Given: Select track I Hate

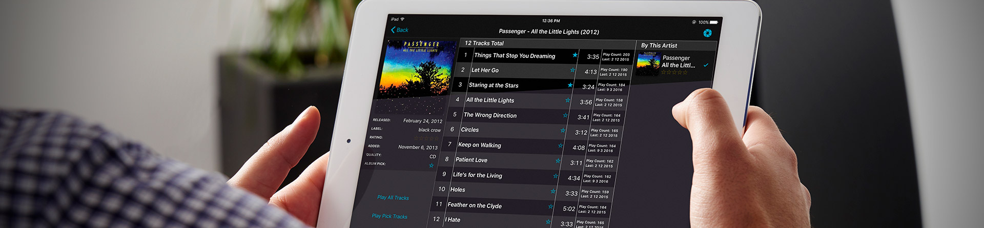Looking at the screenshot, I should 453,220.
